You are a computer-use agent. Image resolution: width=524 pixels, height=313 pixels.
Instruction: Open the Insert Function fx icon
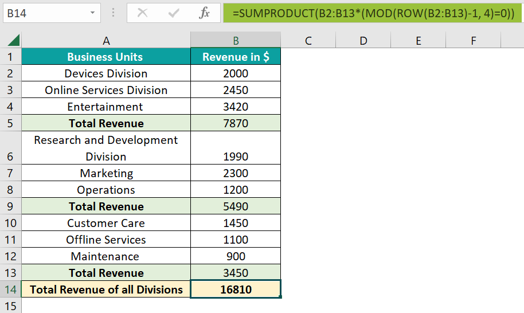tap(204, 13)
